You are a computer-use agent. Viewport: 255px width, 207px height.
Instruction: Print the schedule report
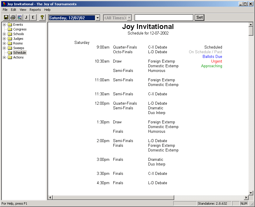[x=13, y=17]
